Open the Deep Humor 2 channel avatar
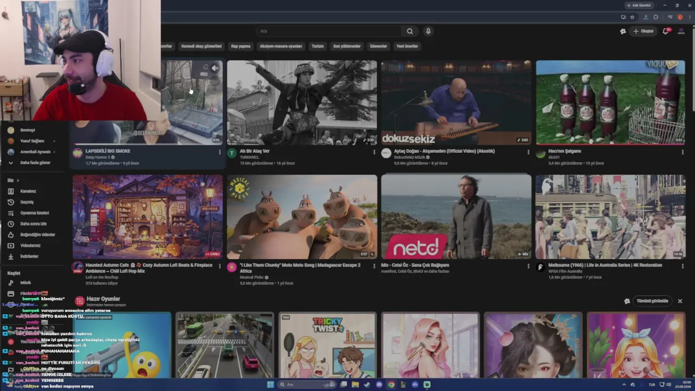The height and width of the screenshot is (391, 695). pos(78,153)
